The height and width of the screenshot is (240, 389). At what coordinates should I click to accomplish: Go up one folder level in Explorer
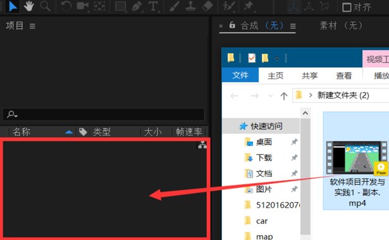pos(284,96)
